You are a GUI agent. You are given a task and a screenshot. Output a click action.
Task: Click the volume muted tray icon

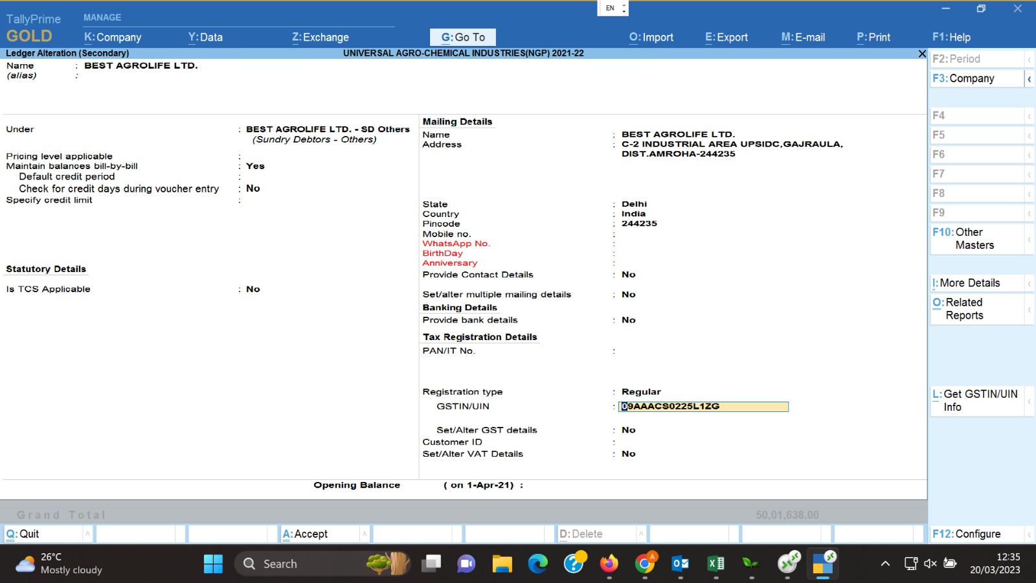[x=930, y=564]
